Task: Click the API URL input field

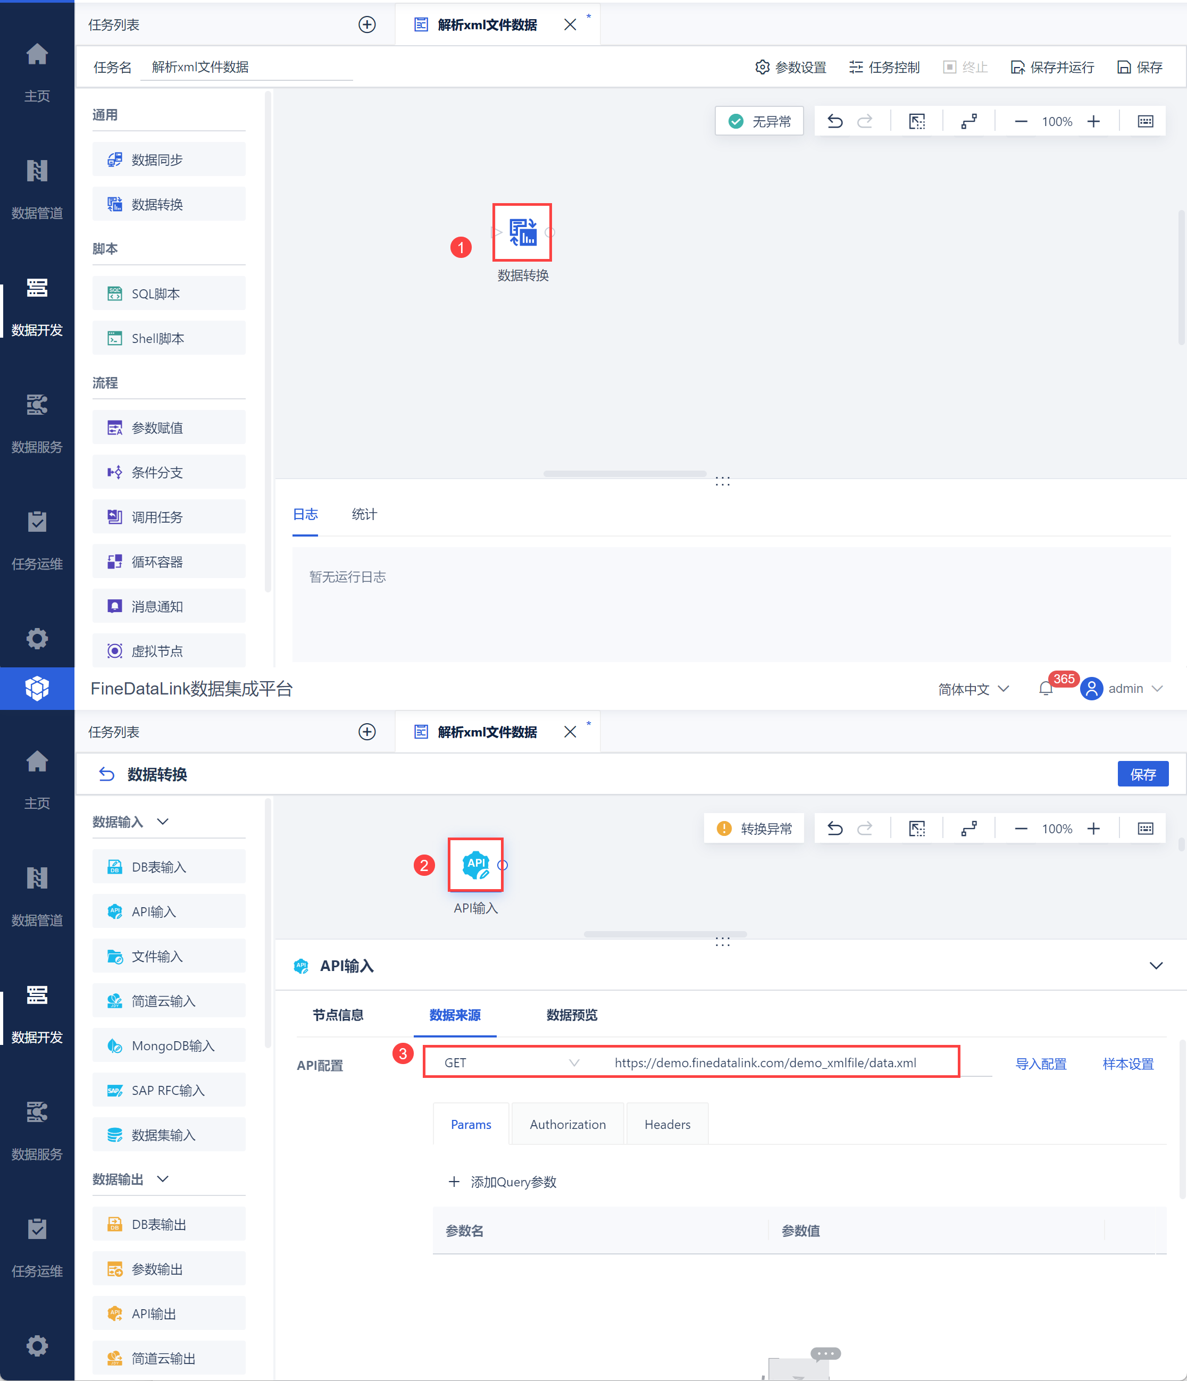Action: coord(766,1062)
